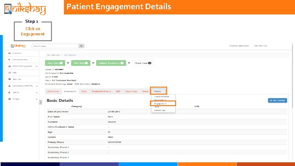295x166 pixels.
Task: Click the Others sidebar icon
Action: coord(10,99)
